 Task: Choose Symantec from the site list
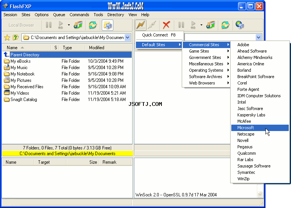click(260, 172)
